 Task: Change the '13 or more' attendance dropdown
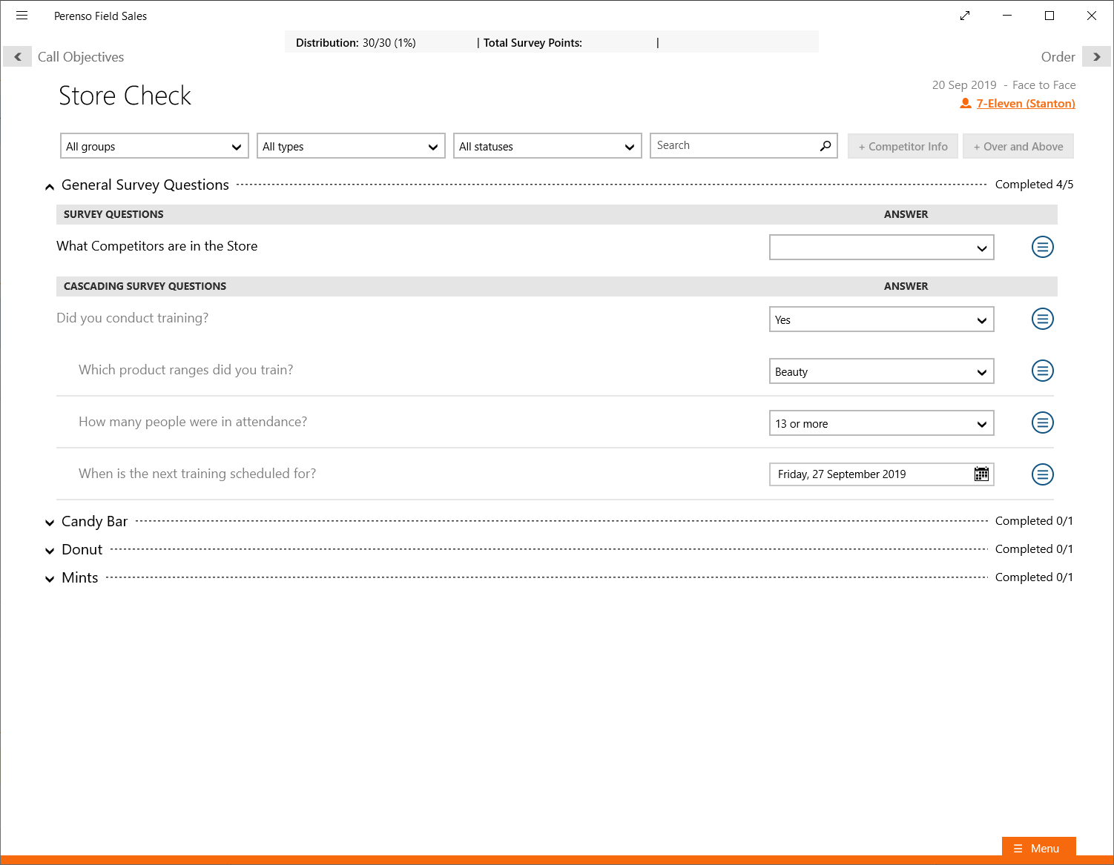point(882,423)
